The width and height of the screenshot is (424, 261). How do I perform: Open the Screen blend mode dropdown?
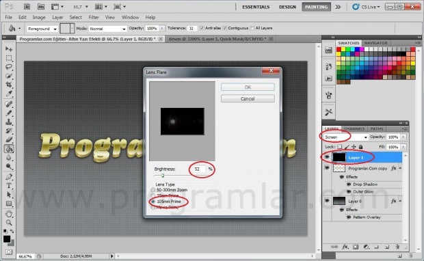[345, 137]
